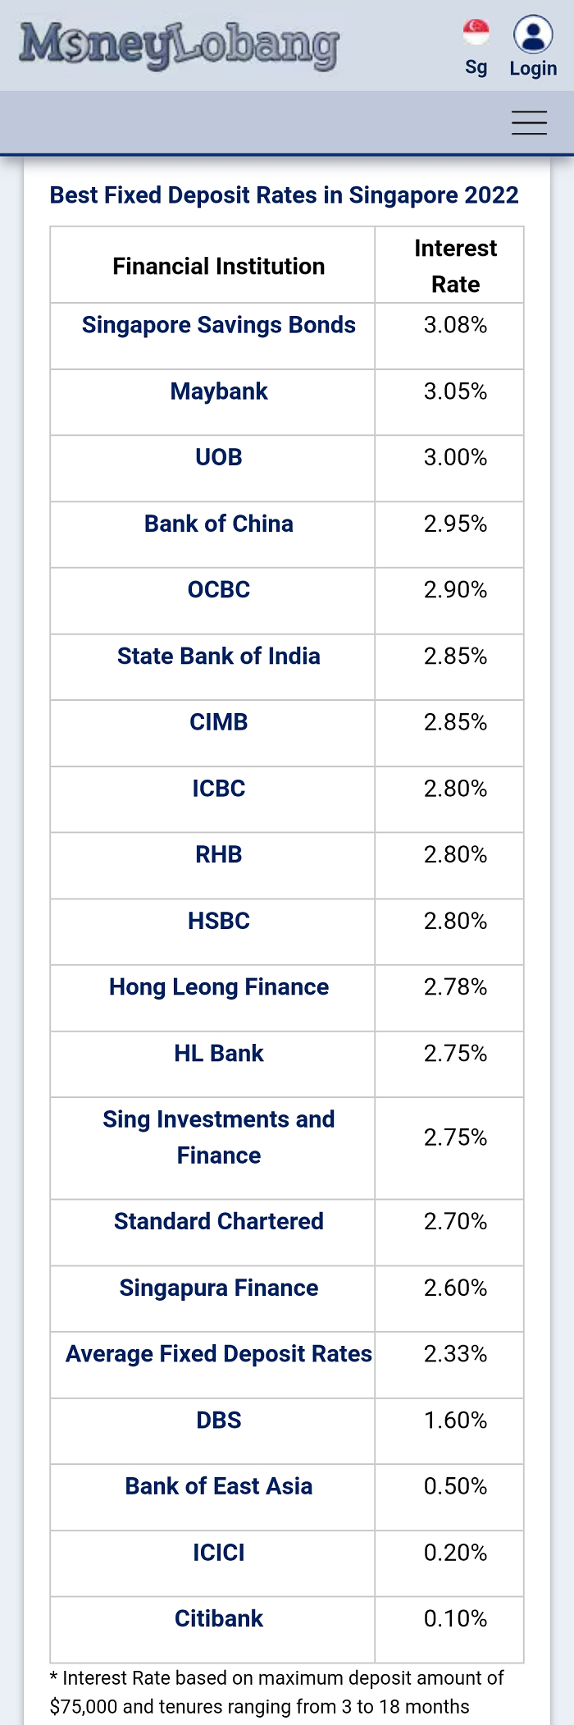The image size is (574, 1725).
Task: Click the Singapore flag country icon
Action: coord(476,33)
